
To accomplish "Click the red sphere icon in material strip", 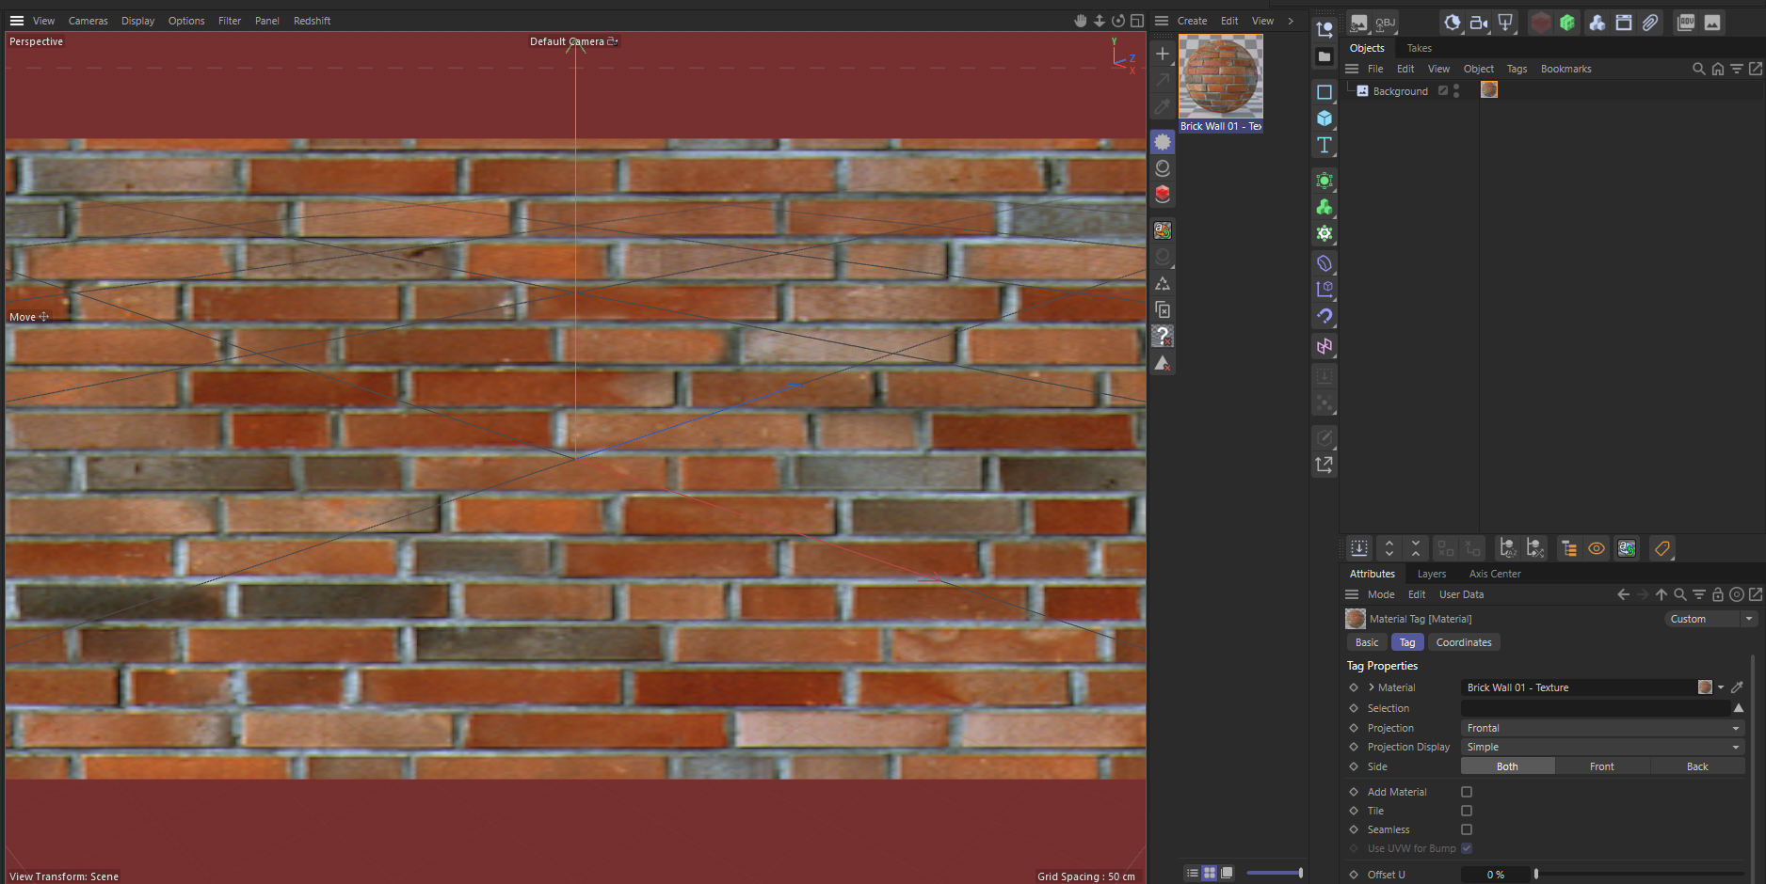I will pos(1163,194).
